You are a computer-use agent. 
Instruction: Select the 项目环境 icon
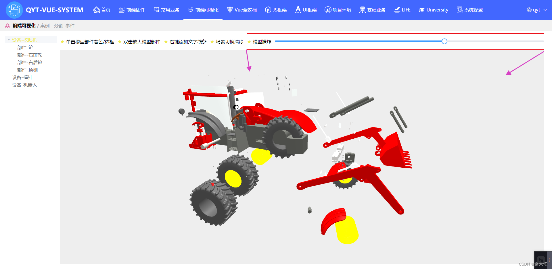pos(328,9)
